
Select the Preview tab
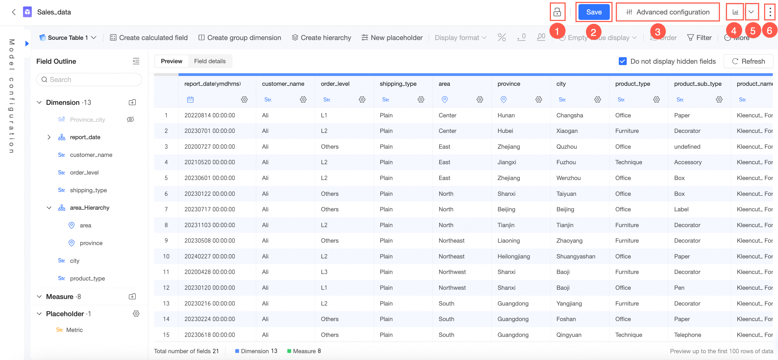point(171,61)
